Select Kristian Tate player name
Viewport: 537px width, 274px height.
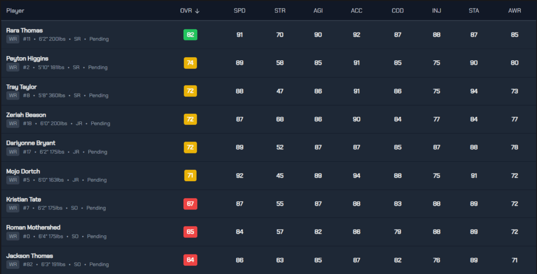pos(23,200)
